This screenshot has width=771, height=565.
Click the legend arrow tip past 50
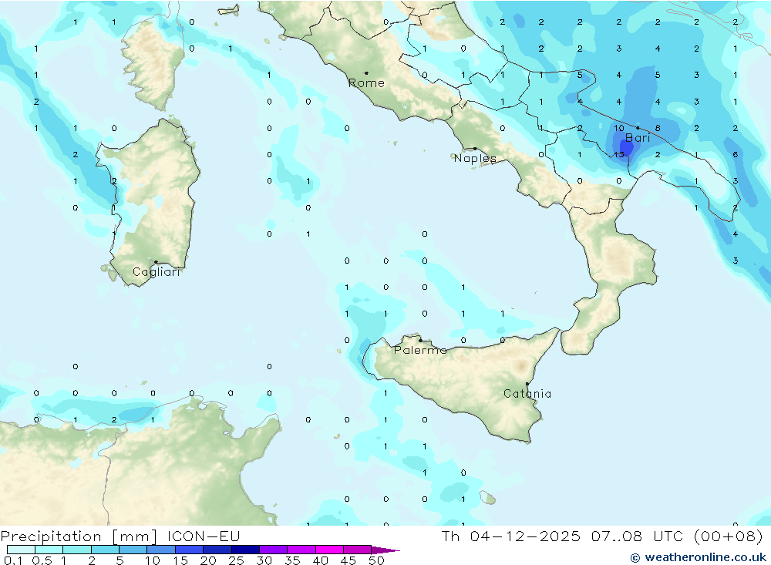(x=386, y=550)
